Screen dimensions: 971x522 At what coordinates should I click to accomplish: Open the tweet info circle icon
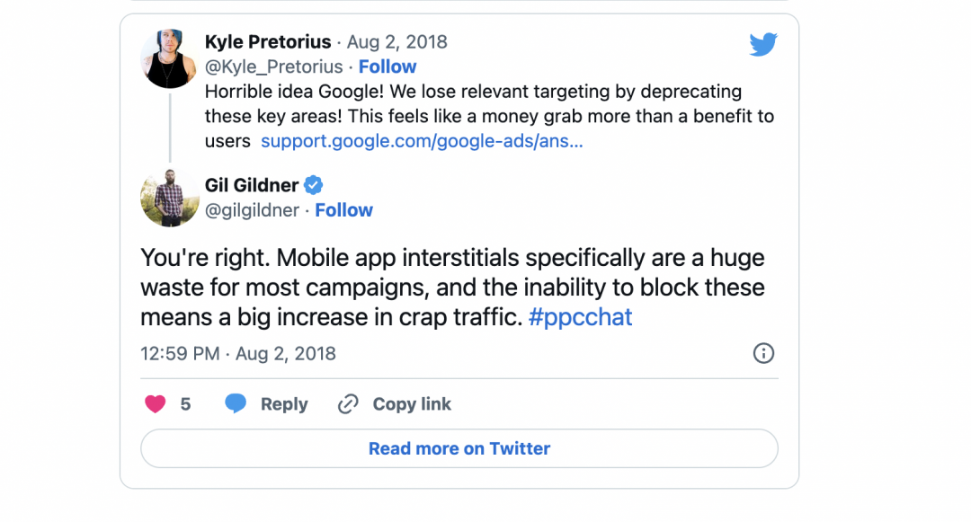coord(762,353)
